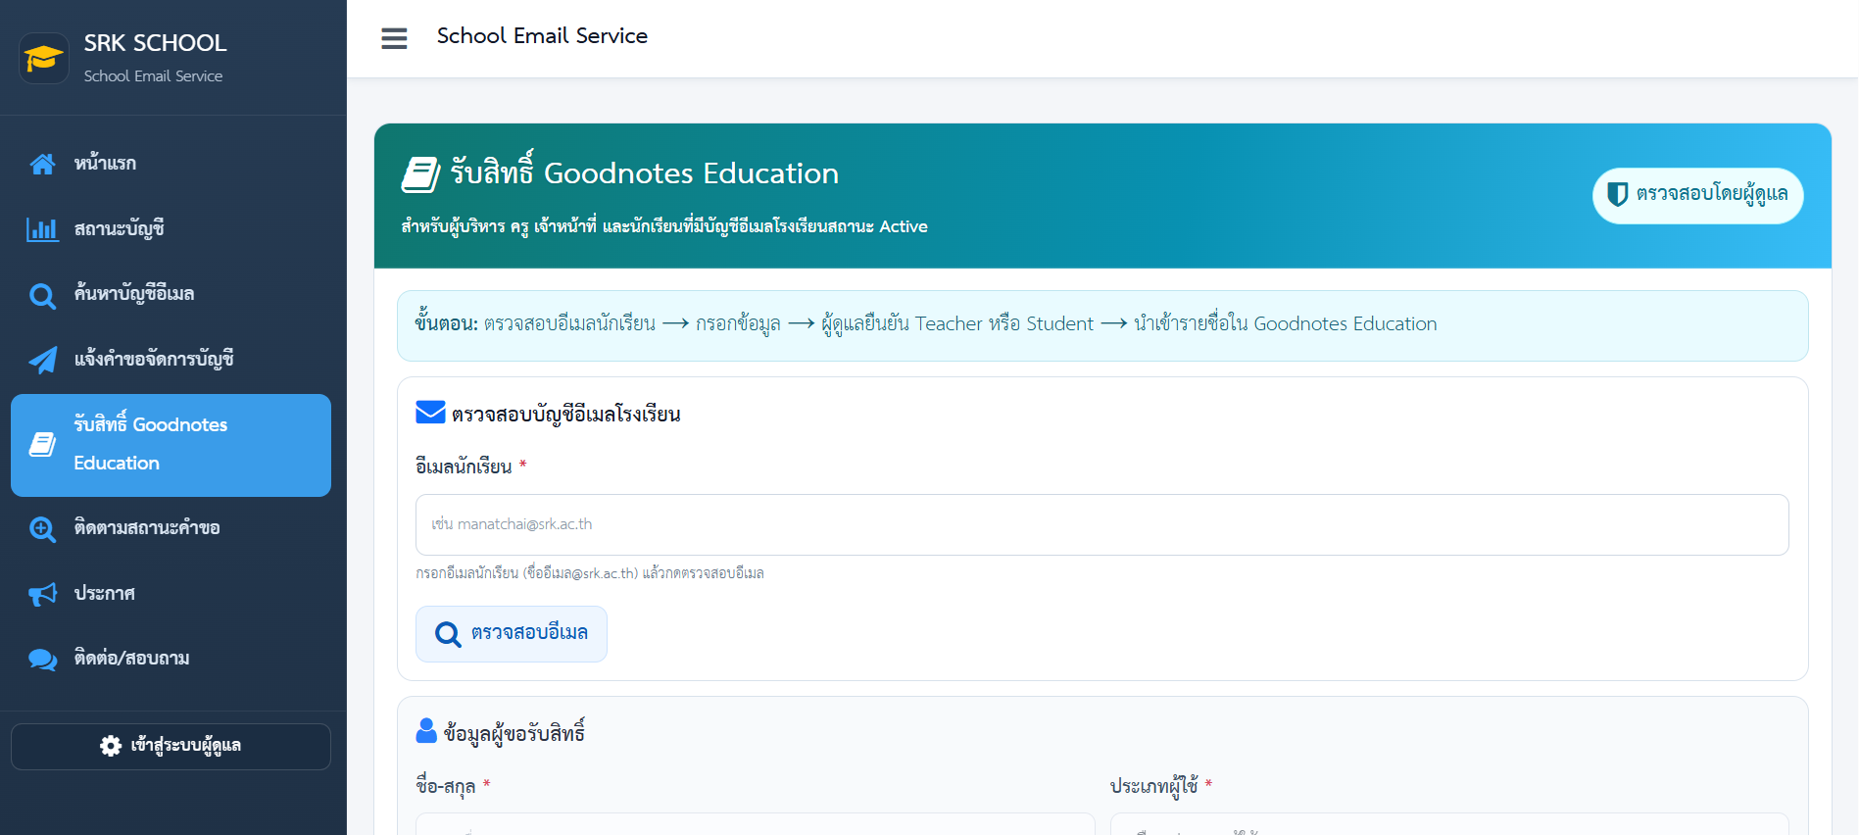The image size is (1859, 835).
Task: Open แจ้งคำขอจัดการบัญชี from the sidebar
Action: click(171, 360)
